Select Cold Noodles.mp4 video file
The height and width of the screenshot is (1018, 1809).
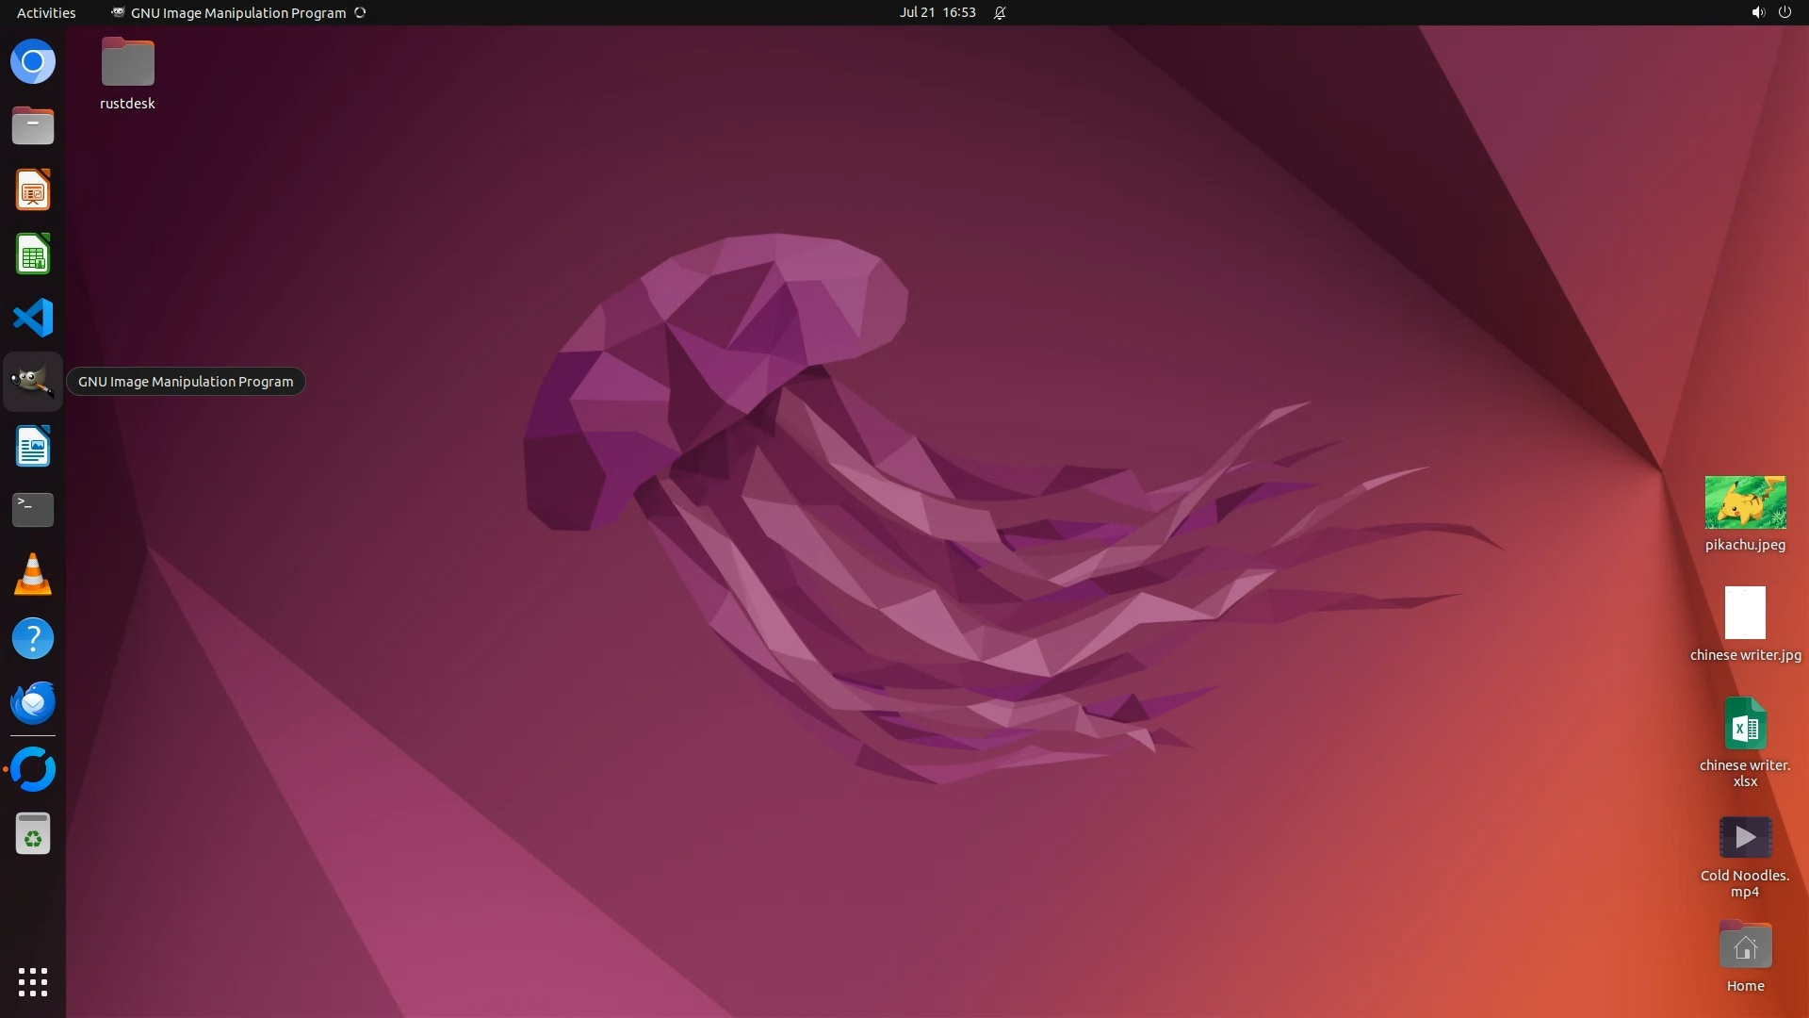(1745, 837)
